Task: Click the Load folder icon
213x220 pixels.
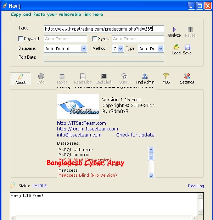Action: (176, 47)
